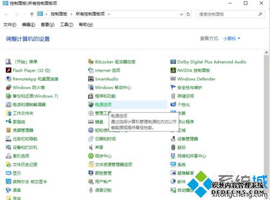Viewport: 270px width, 200px height.
Task: Open the 语言 link
Action: click(x=17, y=190)
